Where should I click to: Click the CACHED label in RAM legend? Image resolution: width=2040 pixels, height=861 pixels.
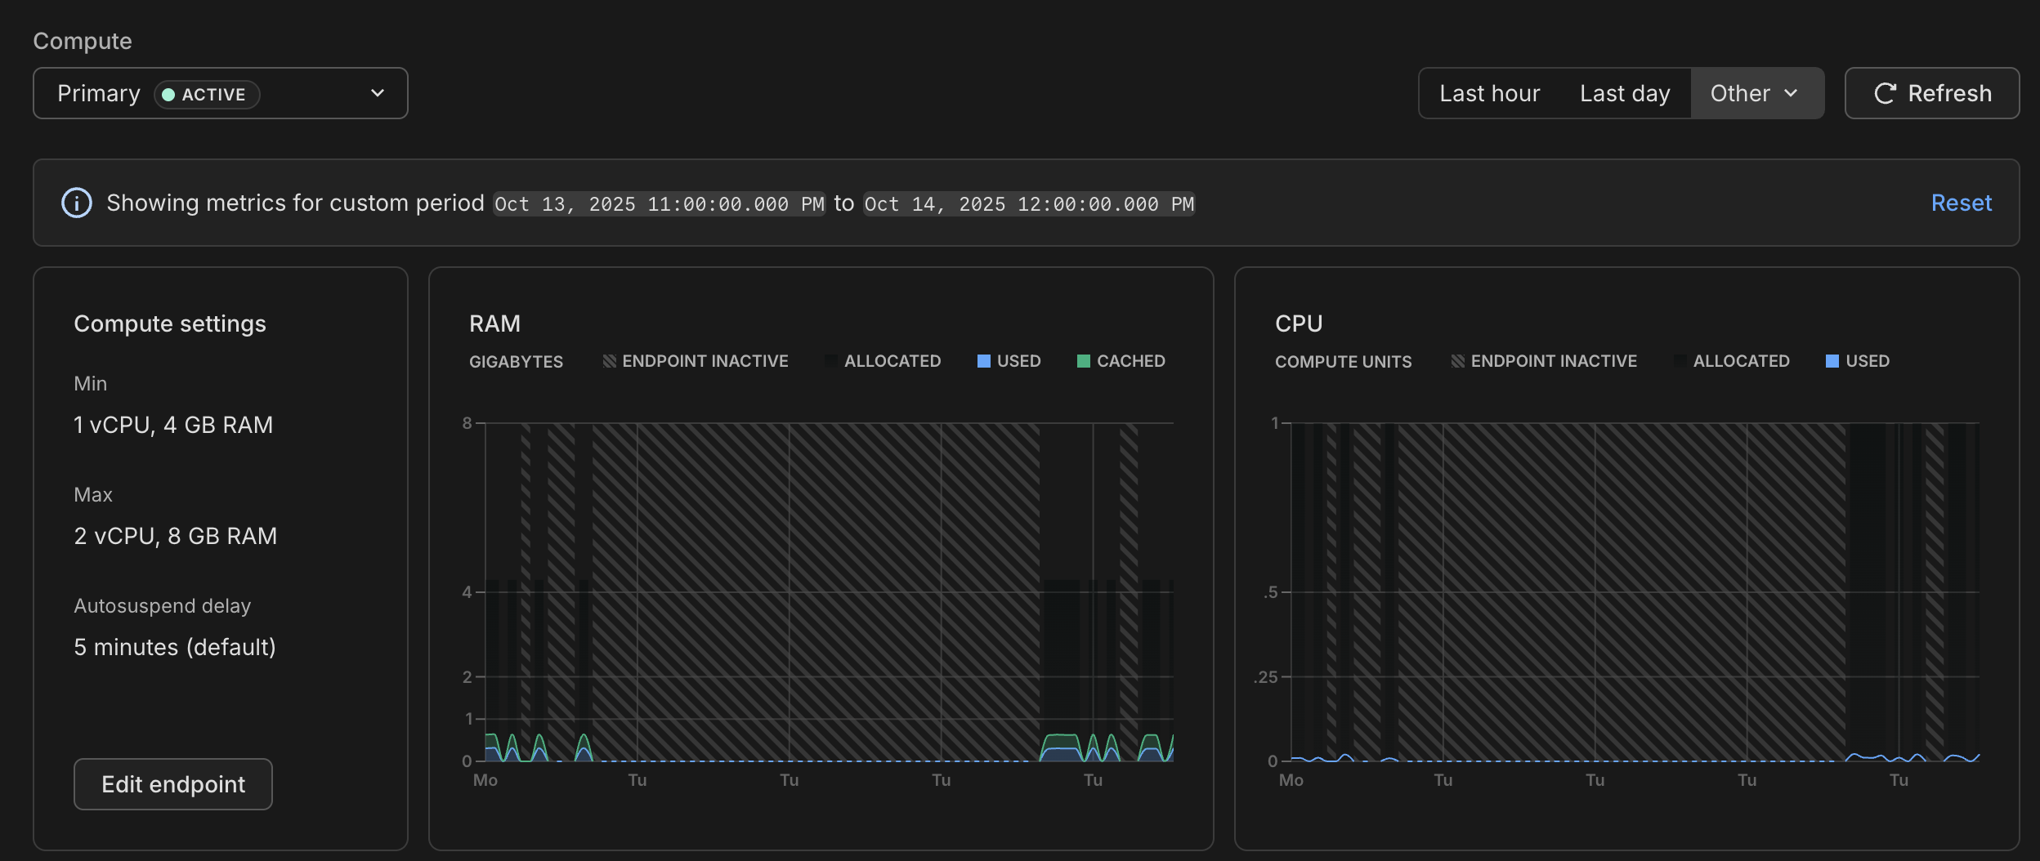tap(1131, 361)
